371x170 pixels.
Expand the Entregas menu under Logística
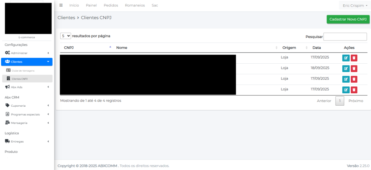pos(27,141)
